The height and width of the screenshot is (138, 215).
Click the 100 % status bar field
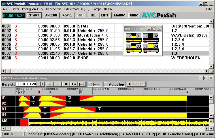(13, 134)
